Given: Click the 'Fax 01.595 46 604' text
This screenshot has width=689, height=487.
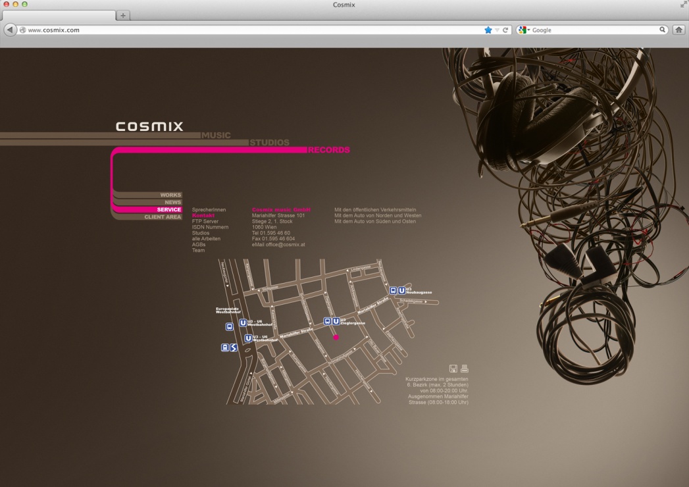Looking at the screenshot, I should click(x=273, y=239).
